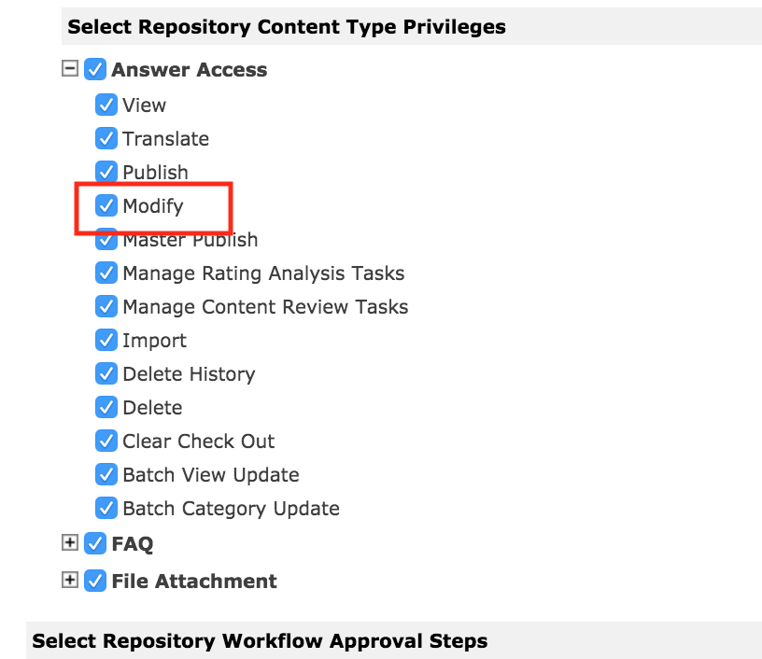762x659 pixels.
Task: Disable the Translate privilege checkbox
Action: 106,138
